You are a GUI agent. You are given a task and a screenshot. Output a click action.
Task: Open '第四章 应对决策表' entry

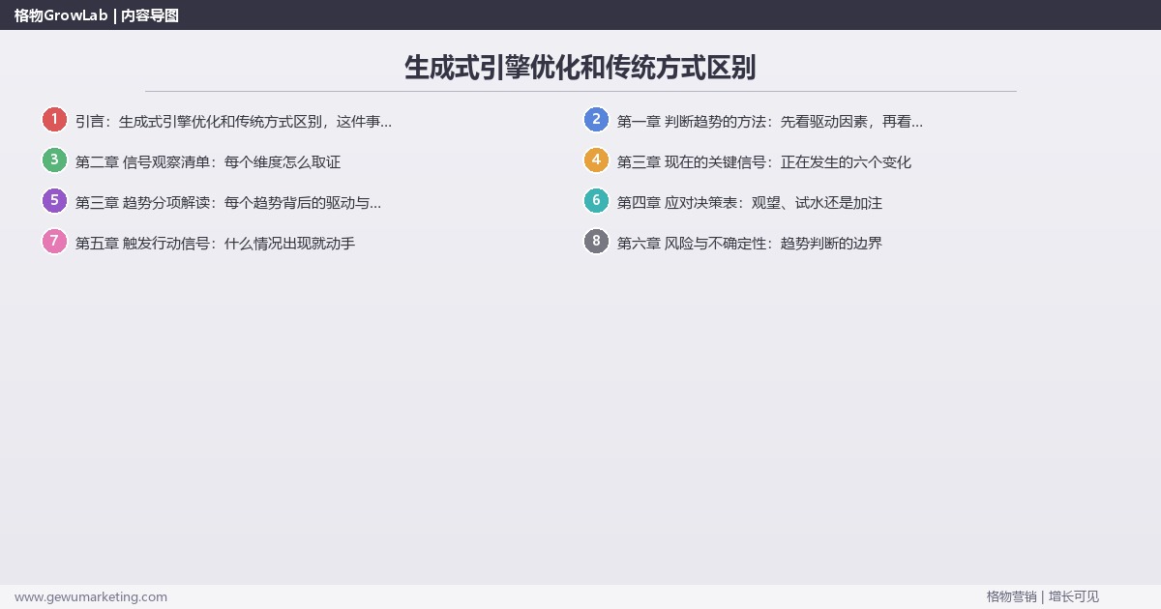(750, 203)
